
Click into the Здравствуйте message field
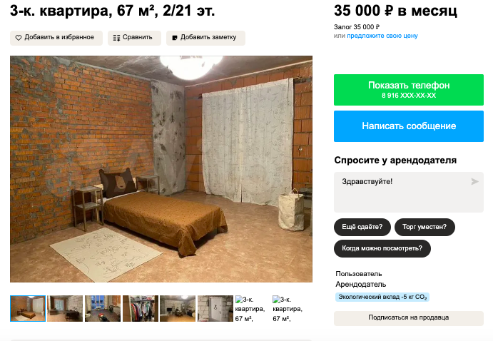click(x=408, y=192)
